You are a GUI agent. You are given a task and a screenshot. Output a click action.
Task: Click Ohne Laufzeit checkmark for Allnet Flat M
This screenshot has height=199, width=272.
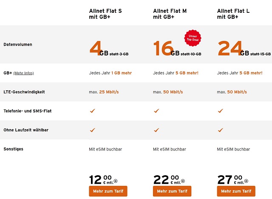point(156,130)
